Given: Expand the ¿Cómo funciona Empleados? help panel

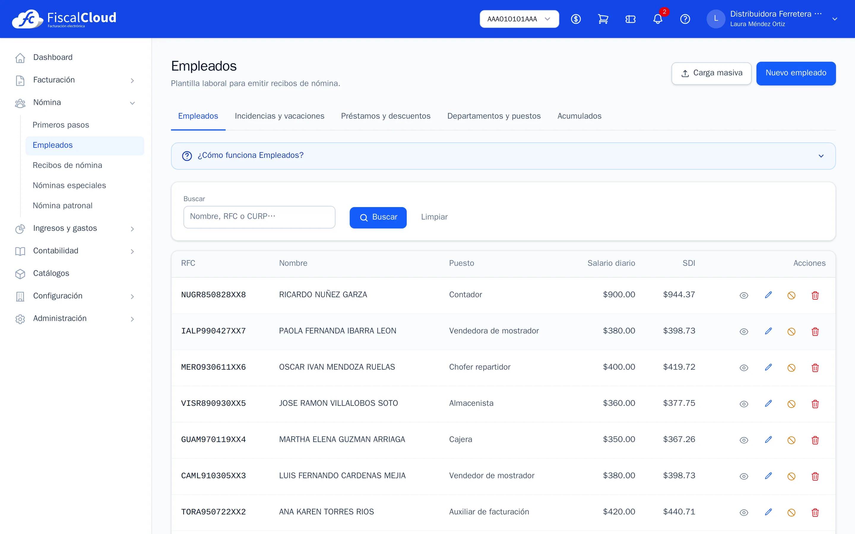Looking at the screenshot, I should click(x=503, y=156).
